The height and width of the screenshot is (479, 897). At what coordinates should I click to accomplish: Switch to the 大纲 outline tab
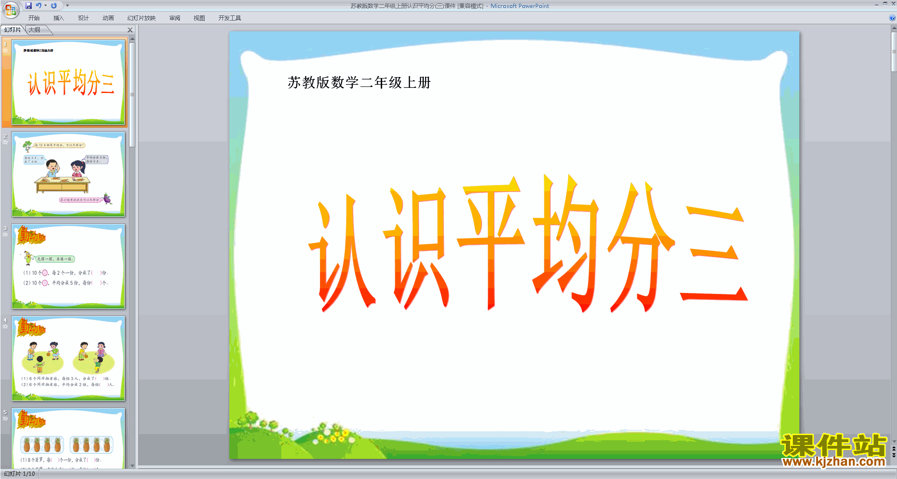point(35,30)
